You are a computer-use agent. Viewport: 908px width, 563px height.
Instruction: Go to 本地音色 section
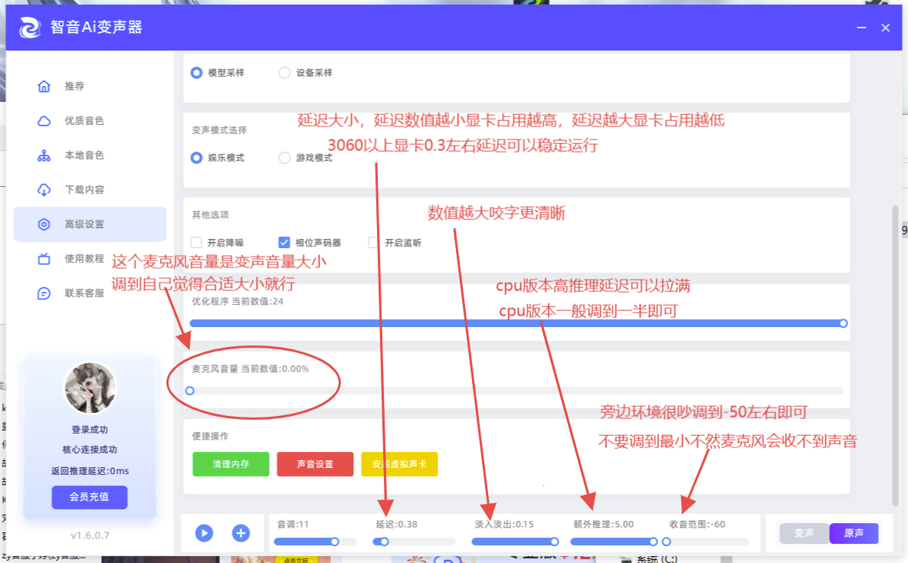(90, 155)
